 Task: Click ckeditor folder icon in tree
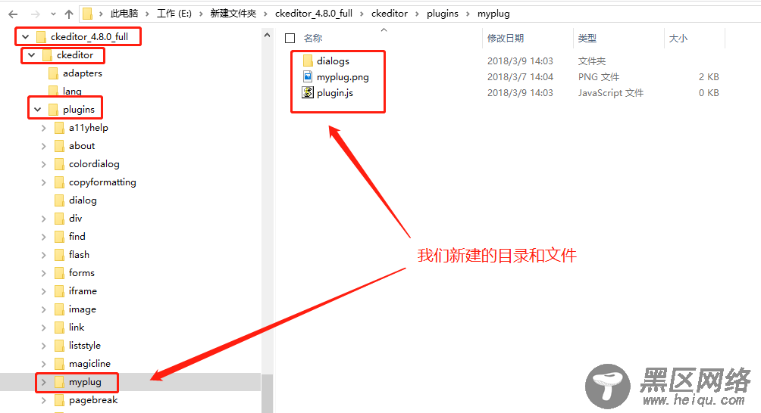pos(47,55)
